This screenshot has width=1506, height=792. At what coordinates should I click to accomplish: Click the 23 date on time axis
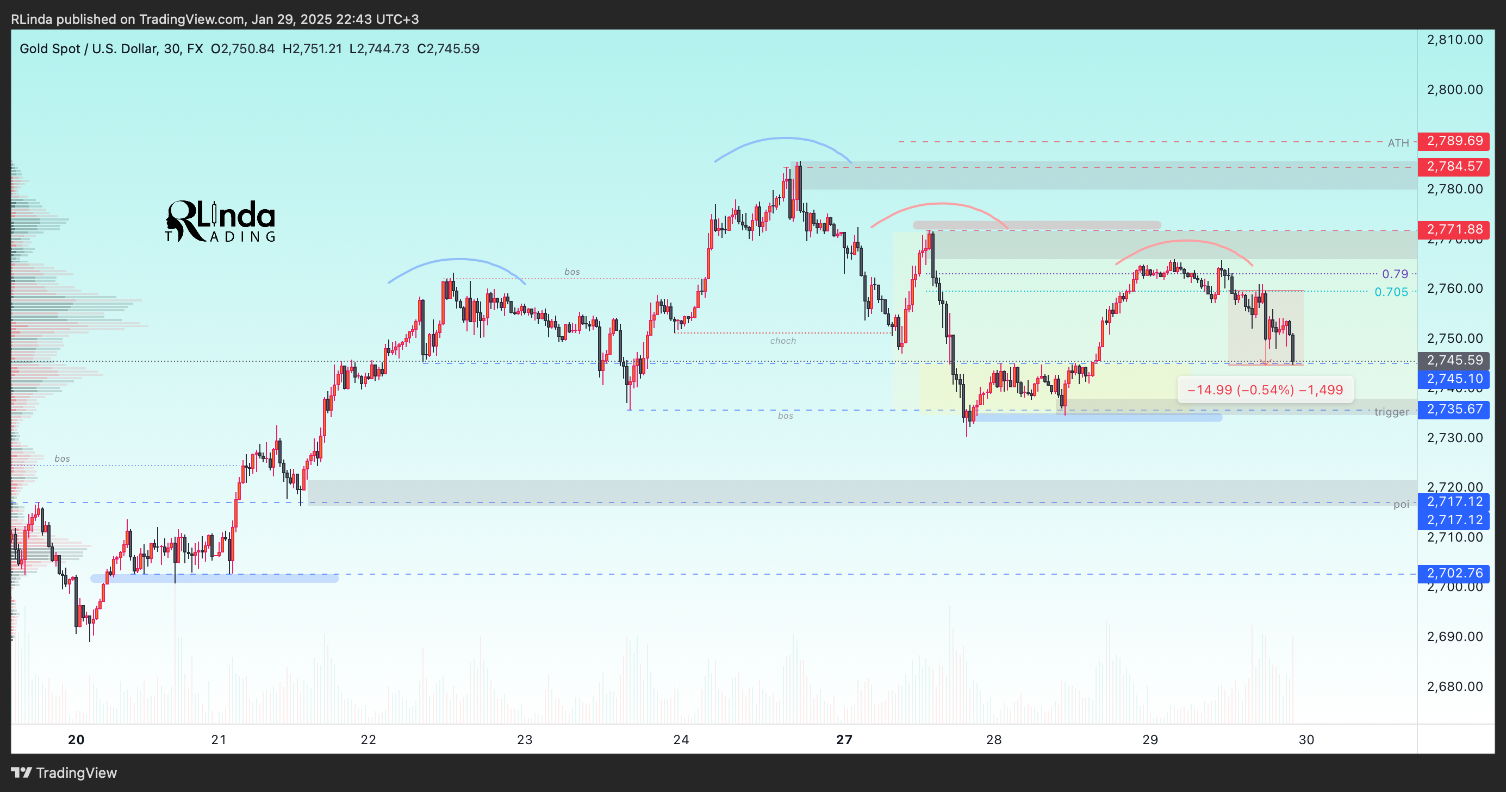525,739
